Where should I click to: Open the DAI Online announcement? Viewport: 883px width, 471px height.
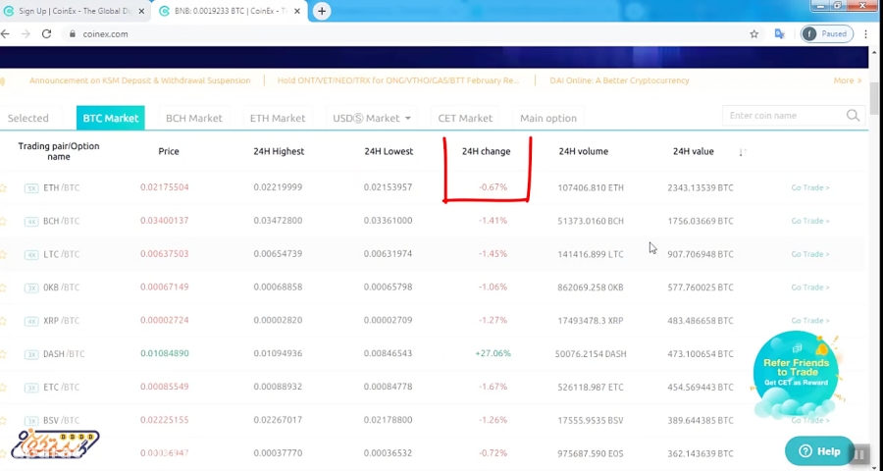click(619, 80)
